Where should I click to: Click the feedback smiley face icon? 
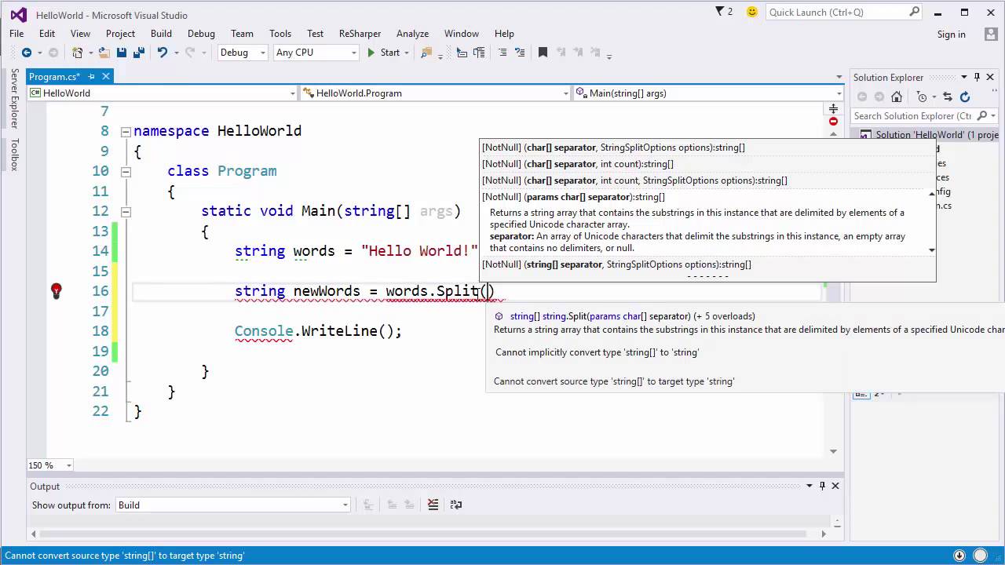(x=752, y=12)
